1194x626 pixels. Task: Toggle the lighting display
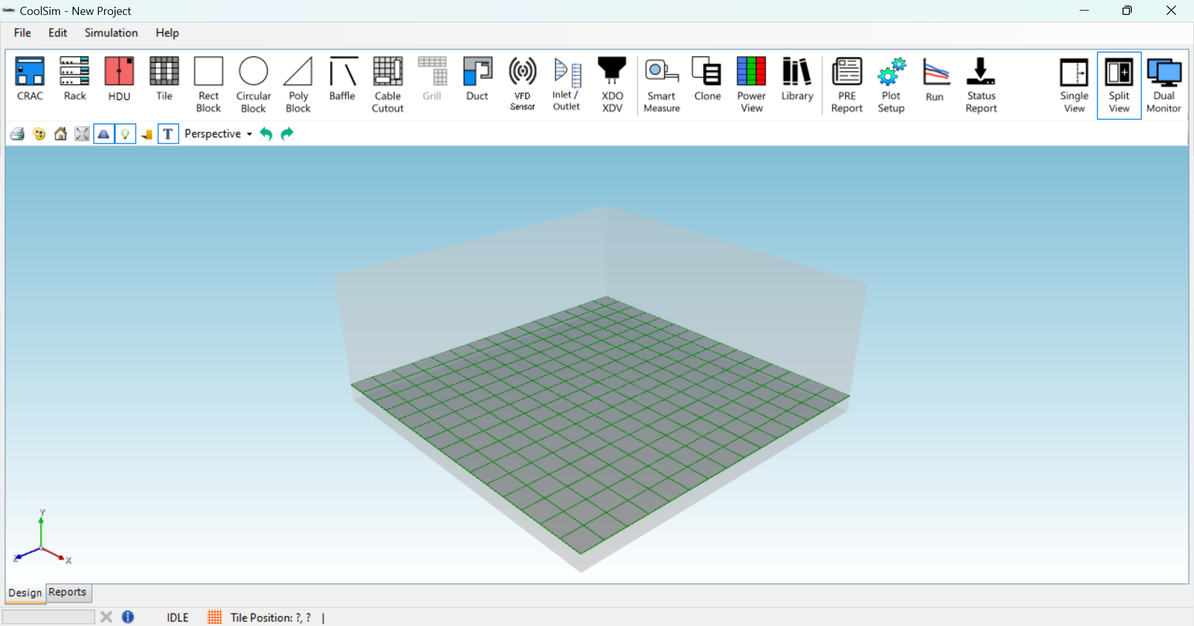pos(126,134)
